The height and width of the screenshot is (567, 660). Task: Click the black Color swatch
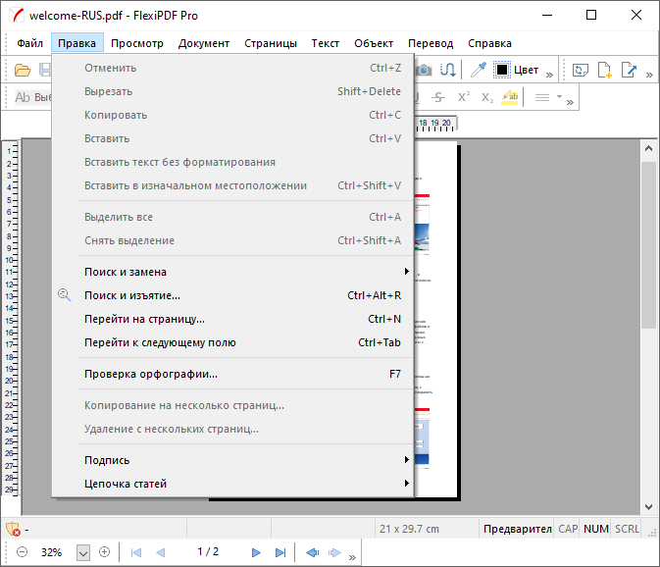click(x=502, y=70)
